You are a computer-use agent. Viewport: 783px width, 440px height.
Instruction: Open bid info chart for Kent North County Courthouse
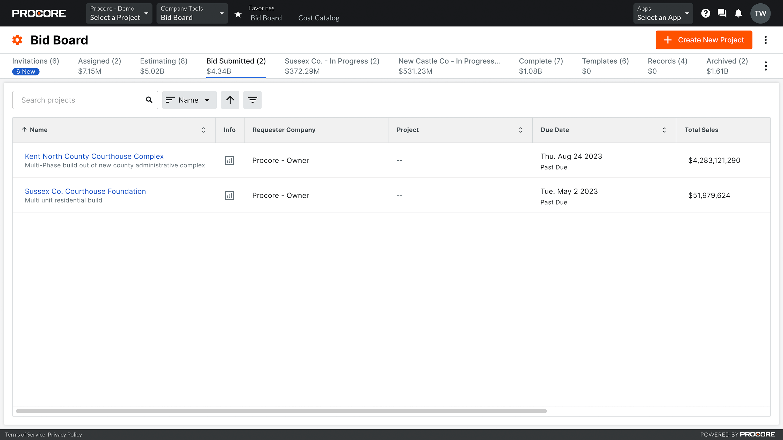tap(229, 160)
